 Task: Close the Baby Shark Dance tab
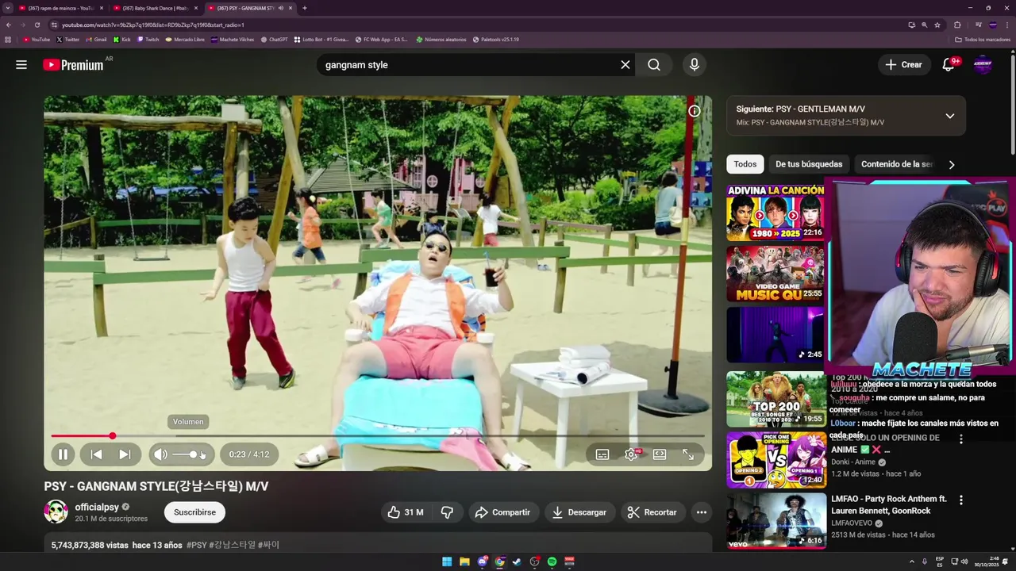(x=196, y=8)
